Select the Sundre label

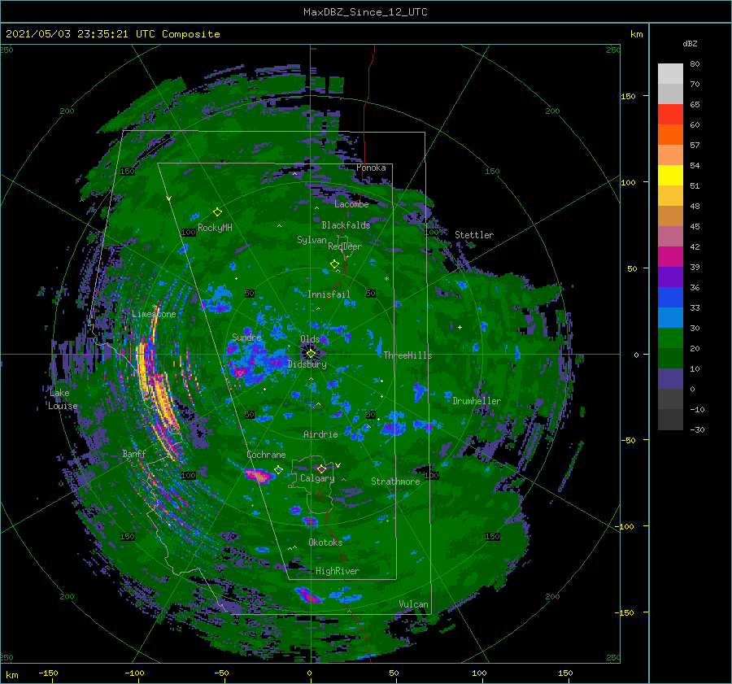click(246, 338)
